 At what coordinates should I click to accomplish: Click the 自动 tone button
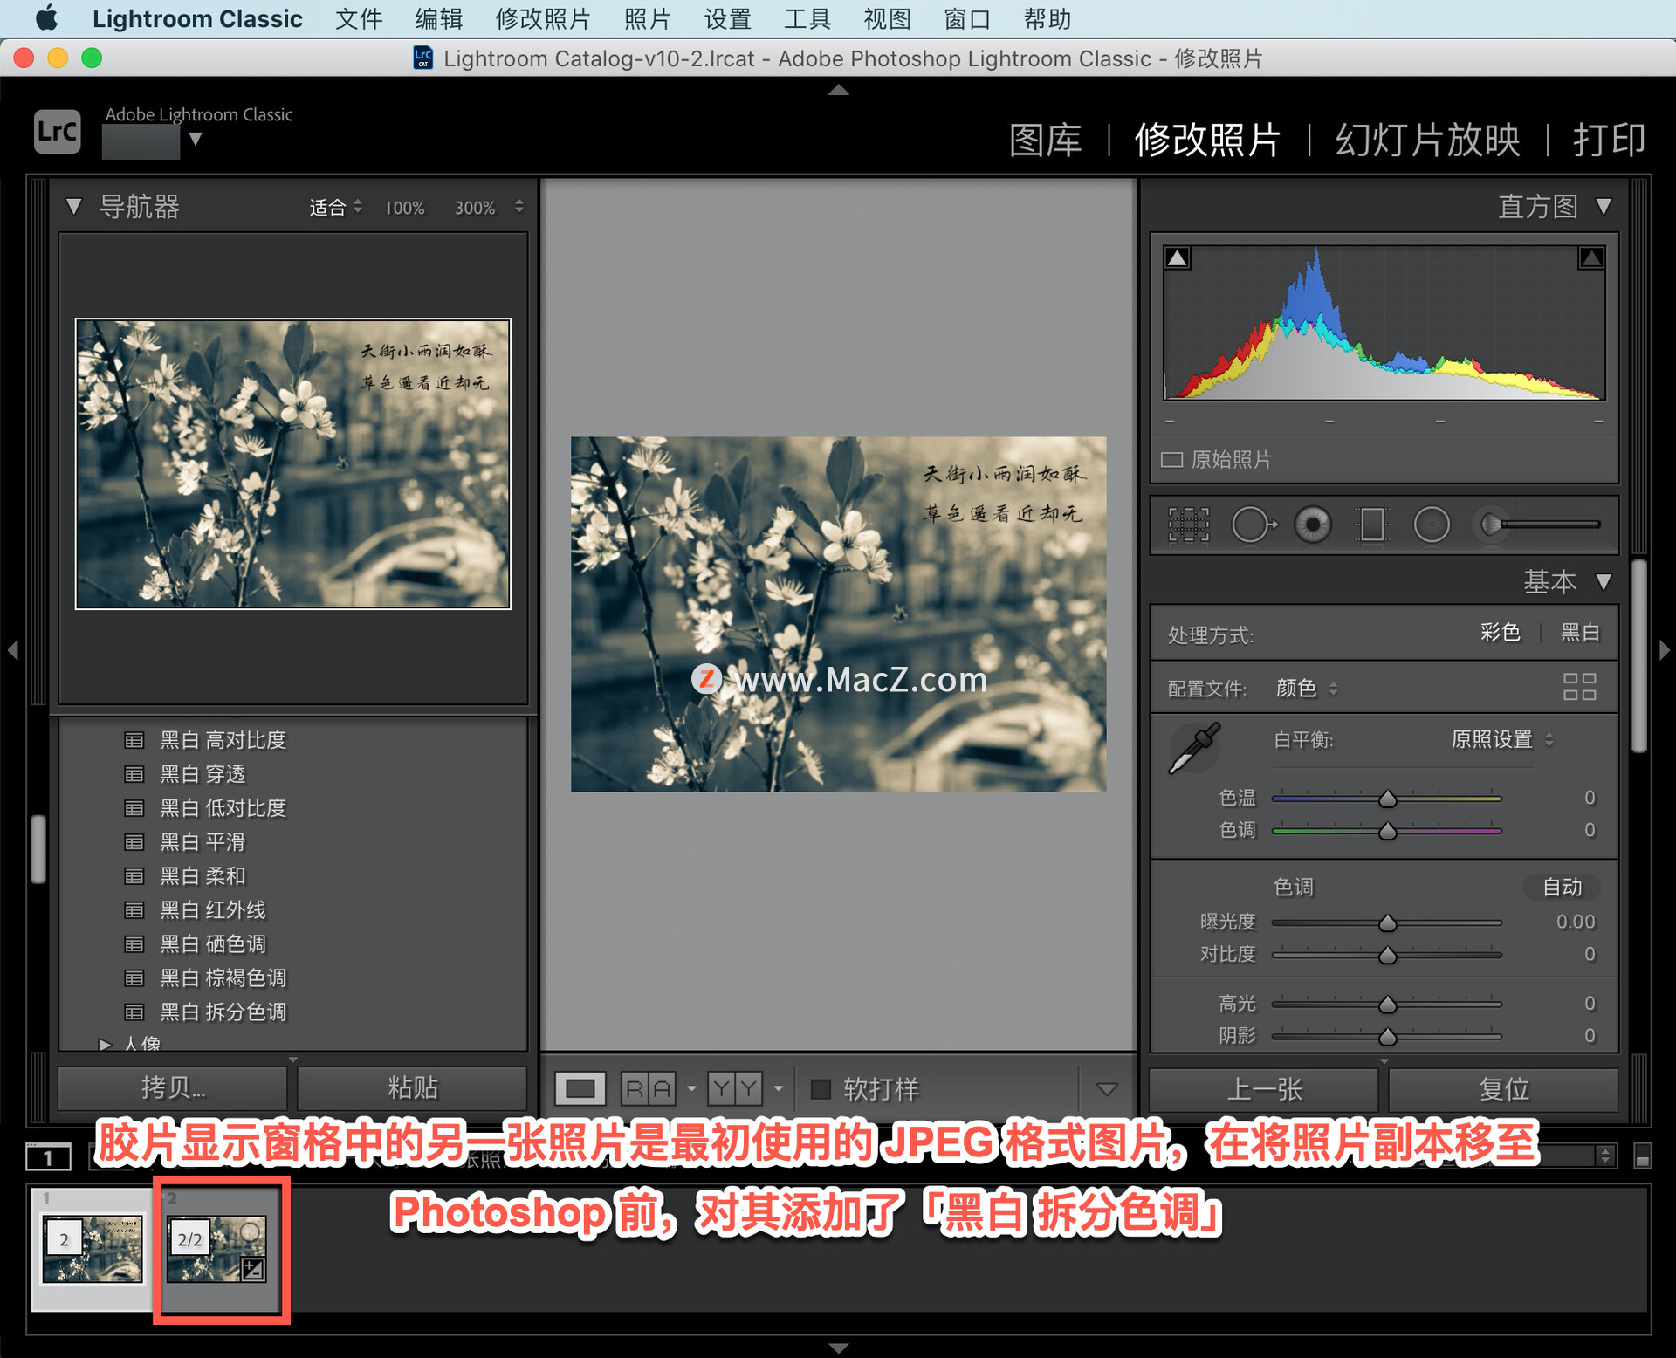tap(1562, 888)
